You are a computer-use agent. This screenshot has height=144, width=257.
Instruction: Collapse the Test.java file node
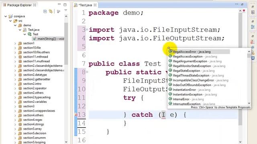(x=20, y=30)
